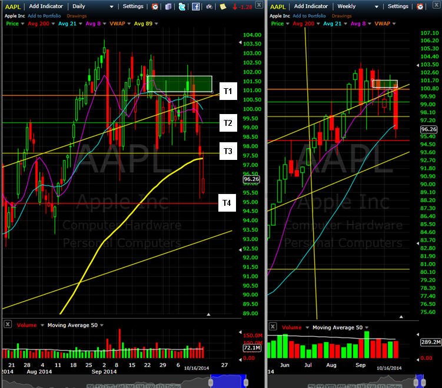
Task: Click Add to Portfolio link on daily chart
Action: point(44,16)
